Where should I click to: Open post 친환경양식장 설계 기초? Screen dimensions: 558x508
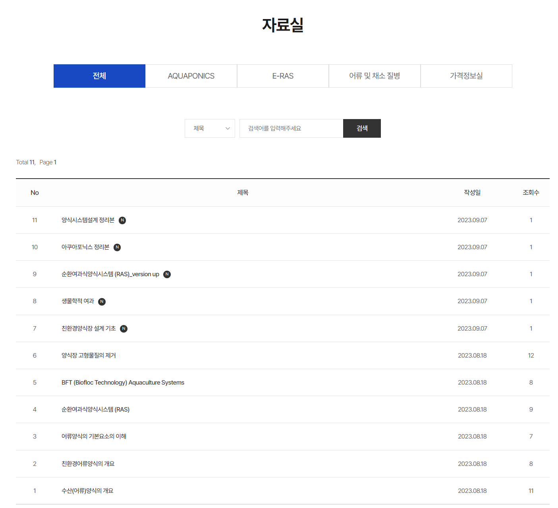(89, 328)
